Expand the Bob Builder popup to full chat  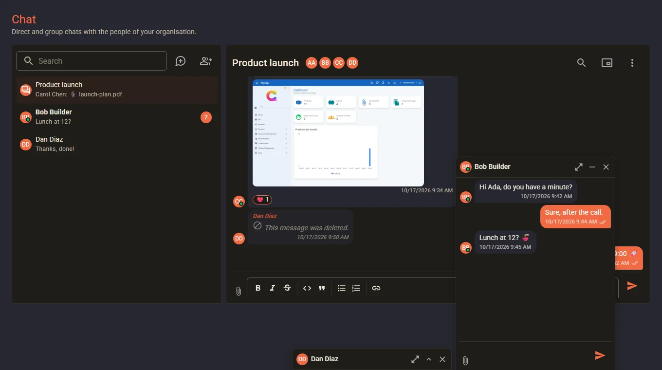tap(579, 167)
